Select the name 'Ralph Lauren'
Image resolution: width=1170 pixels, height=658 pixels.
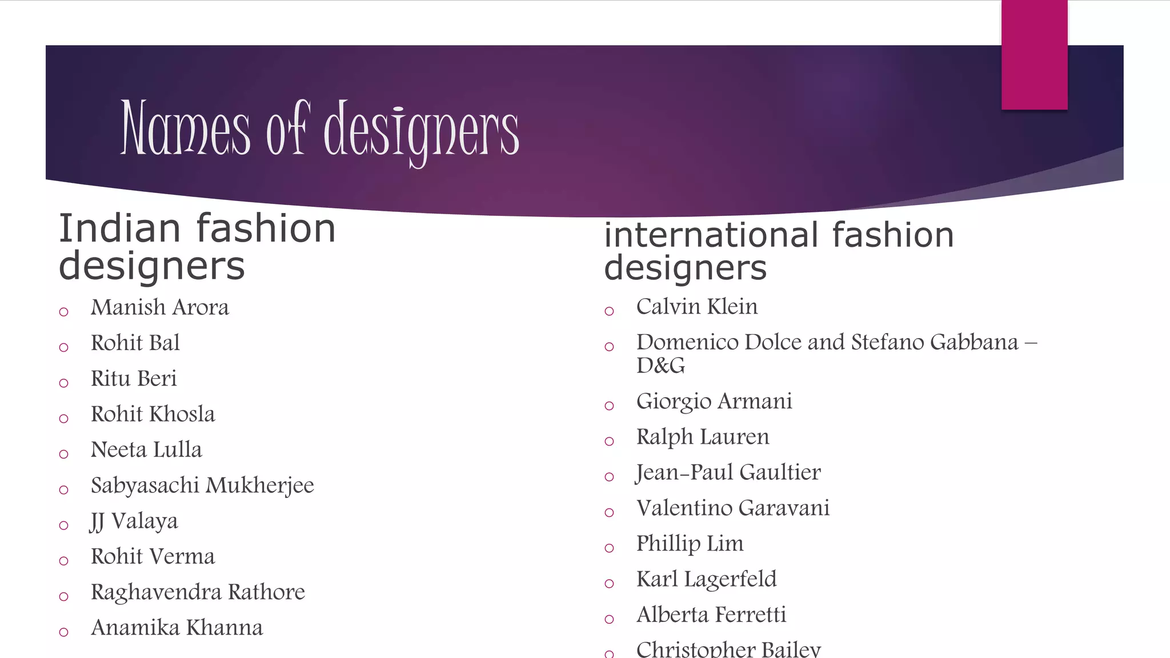click(703, 437)
